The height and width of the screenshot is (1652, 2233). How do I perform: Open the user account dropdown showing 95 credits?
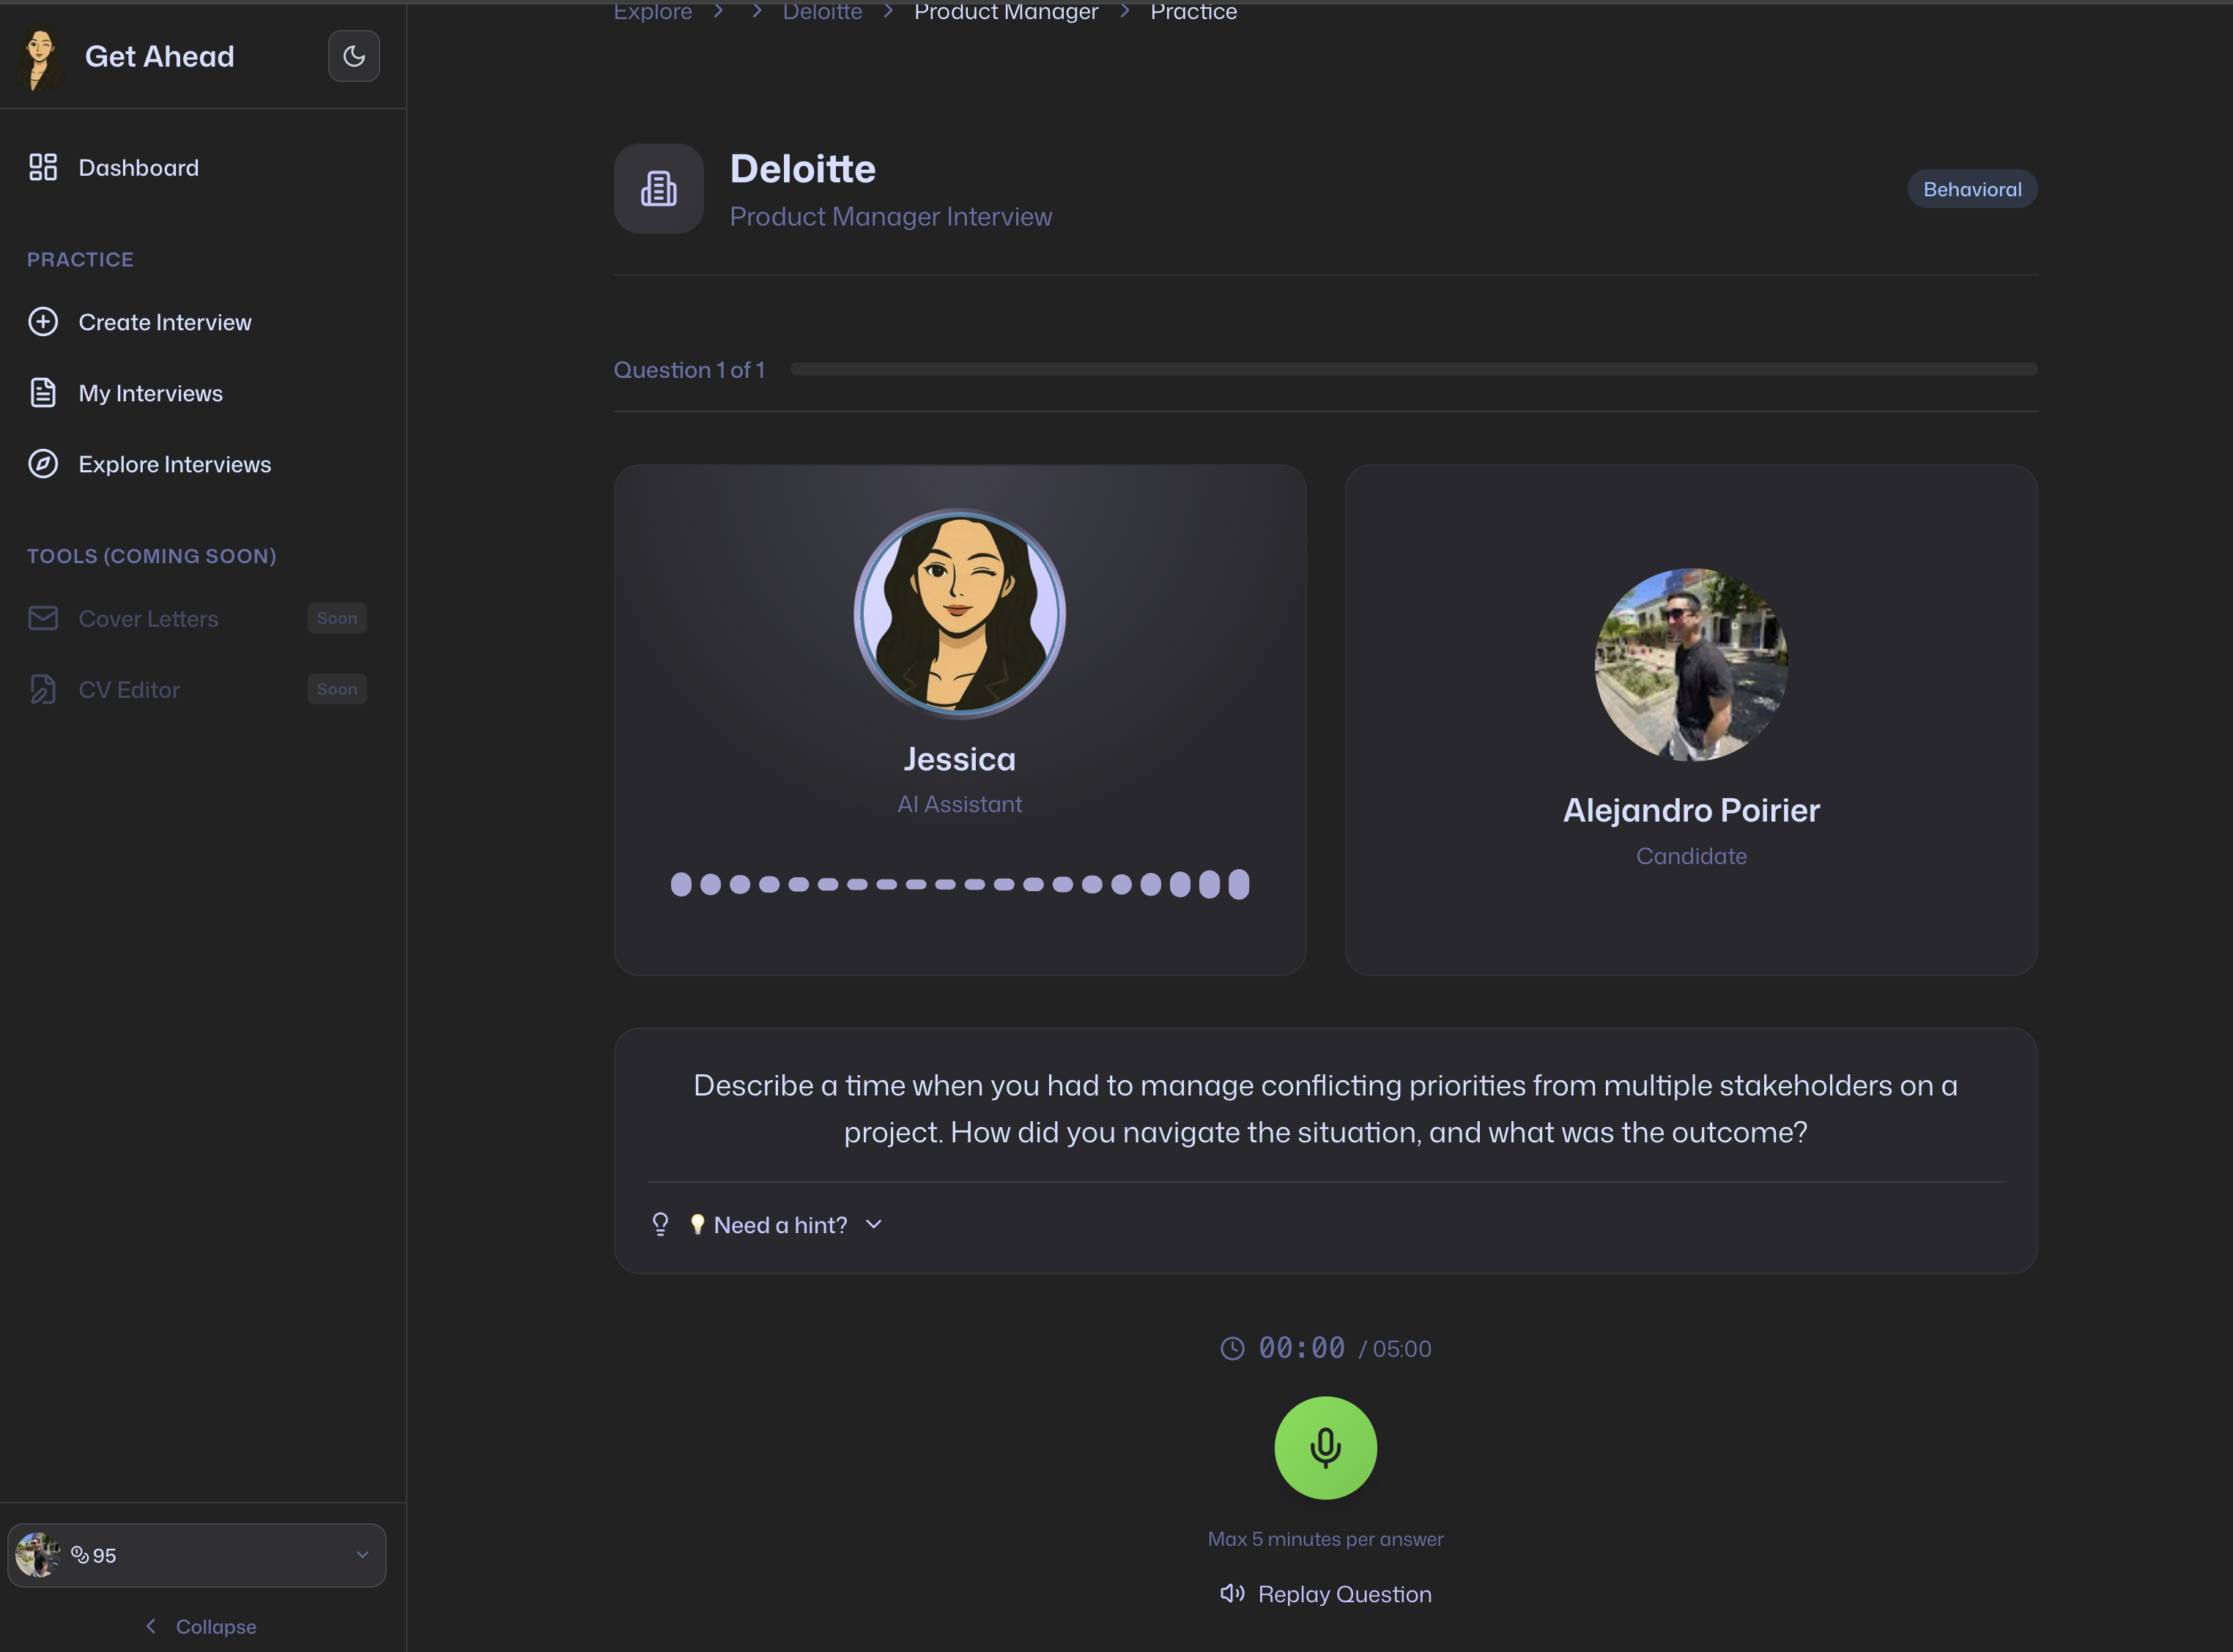click(196, 1554)
